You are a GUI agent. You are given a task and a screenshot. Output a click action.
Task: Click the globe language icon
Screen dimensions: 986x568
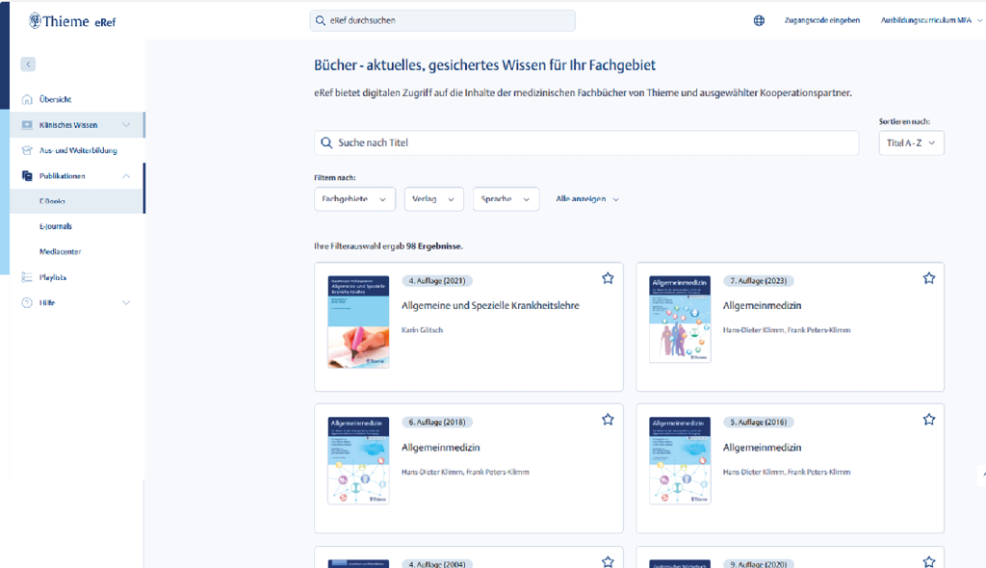759,20
